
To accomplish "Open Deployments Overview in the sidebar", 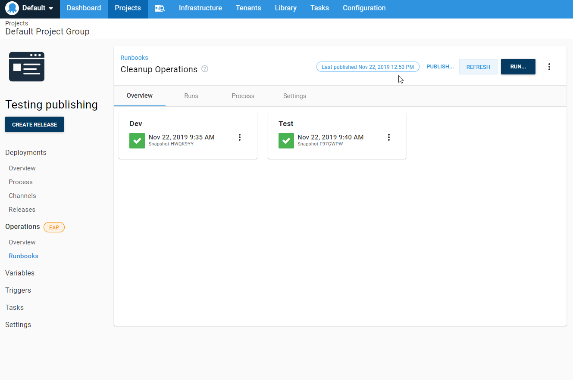I will click(22, 168).
